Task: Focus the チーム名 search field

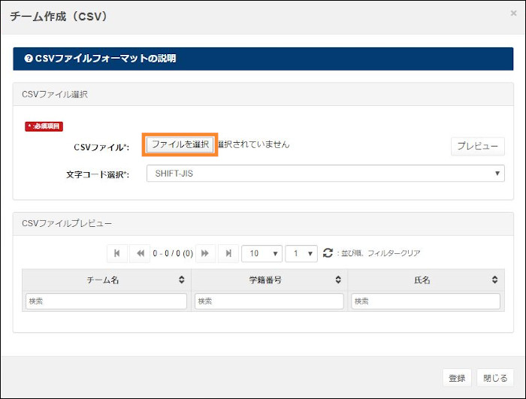Action: (106, 301)
